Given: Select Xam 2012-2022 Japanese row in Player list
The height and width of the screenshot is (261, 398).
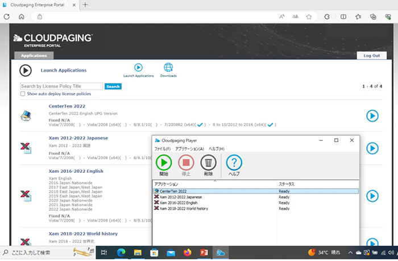Looking at the screenshot, I should tap(256, 197).
